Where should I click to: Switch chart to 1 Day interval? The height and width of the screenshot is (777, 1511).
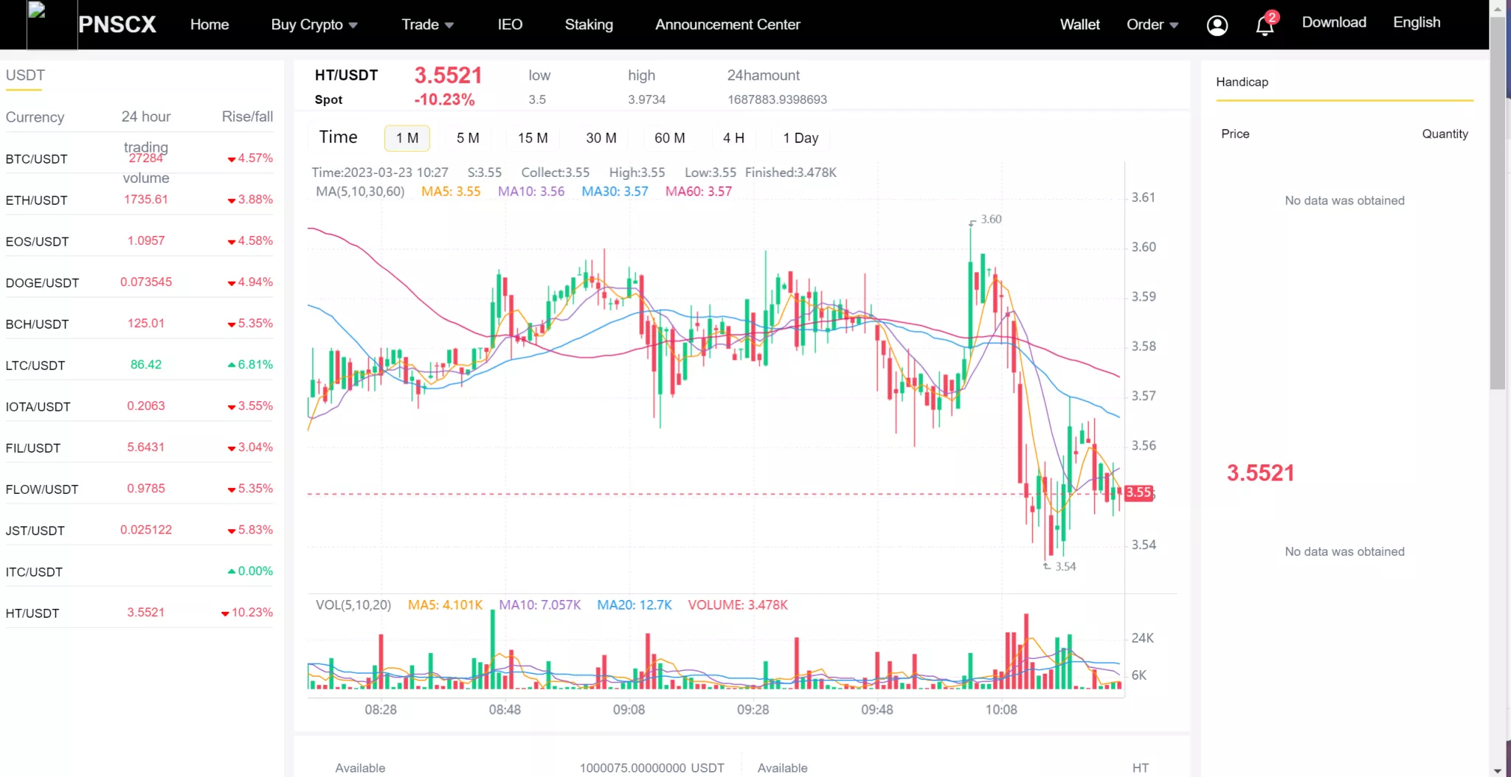click(x=801, y=138)
